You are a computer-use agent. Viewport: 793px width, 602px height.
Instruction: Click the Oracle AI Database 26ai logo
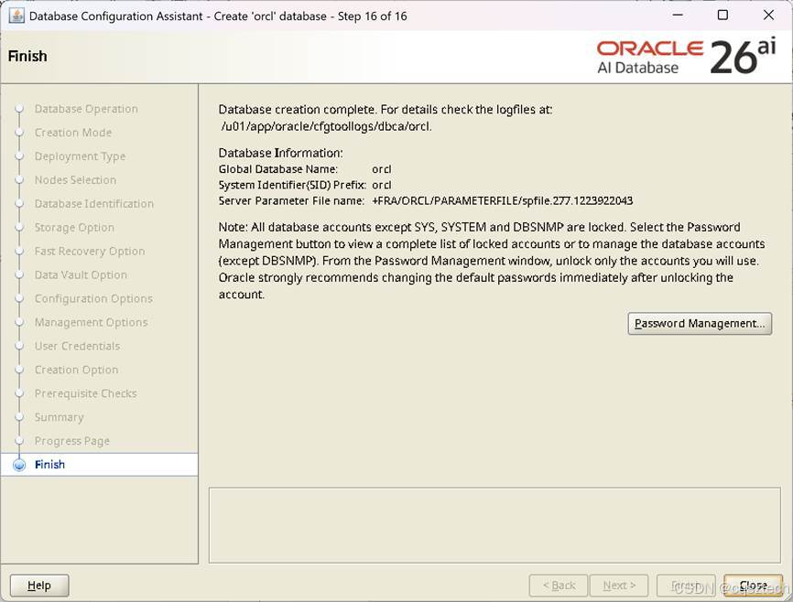click(686, 57)
